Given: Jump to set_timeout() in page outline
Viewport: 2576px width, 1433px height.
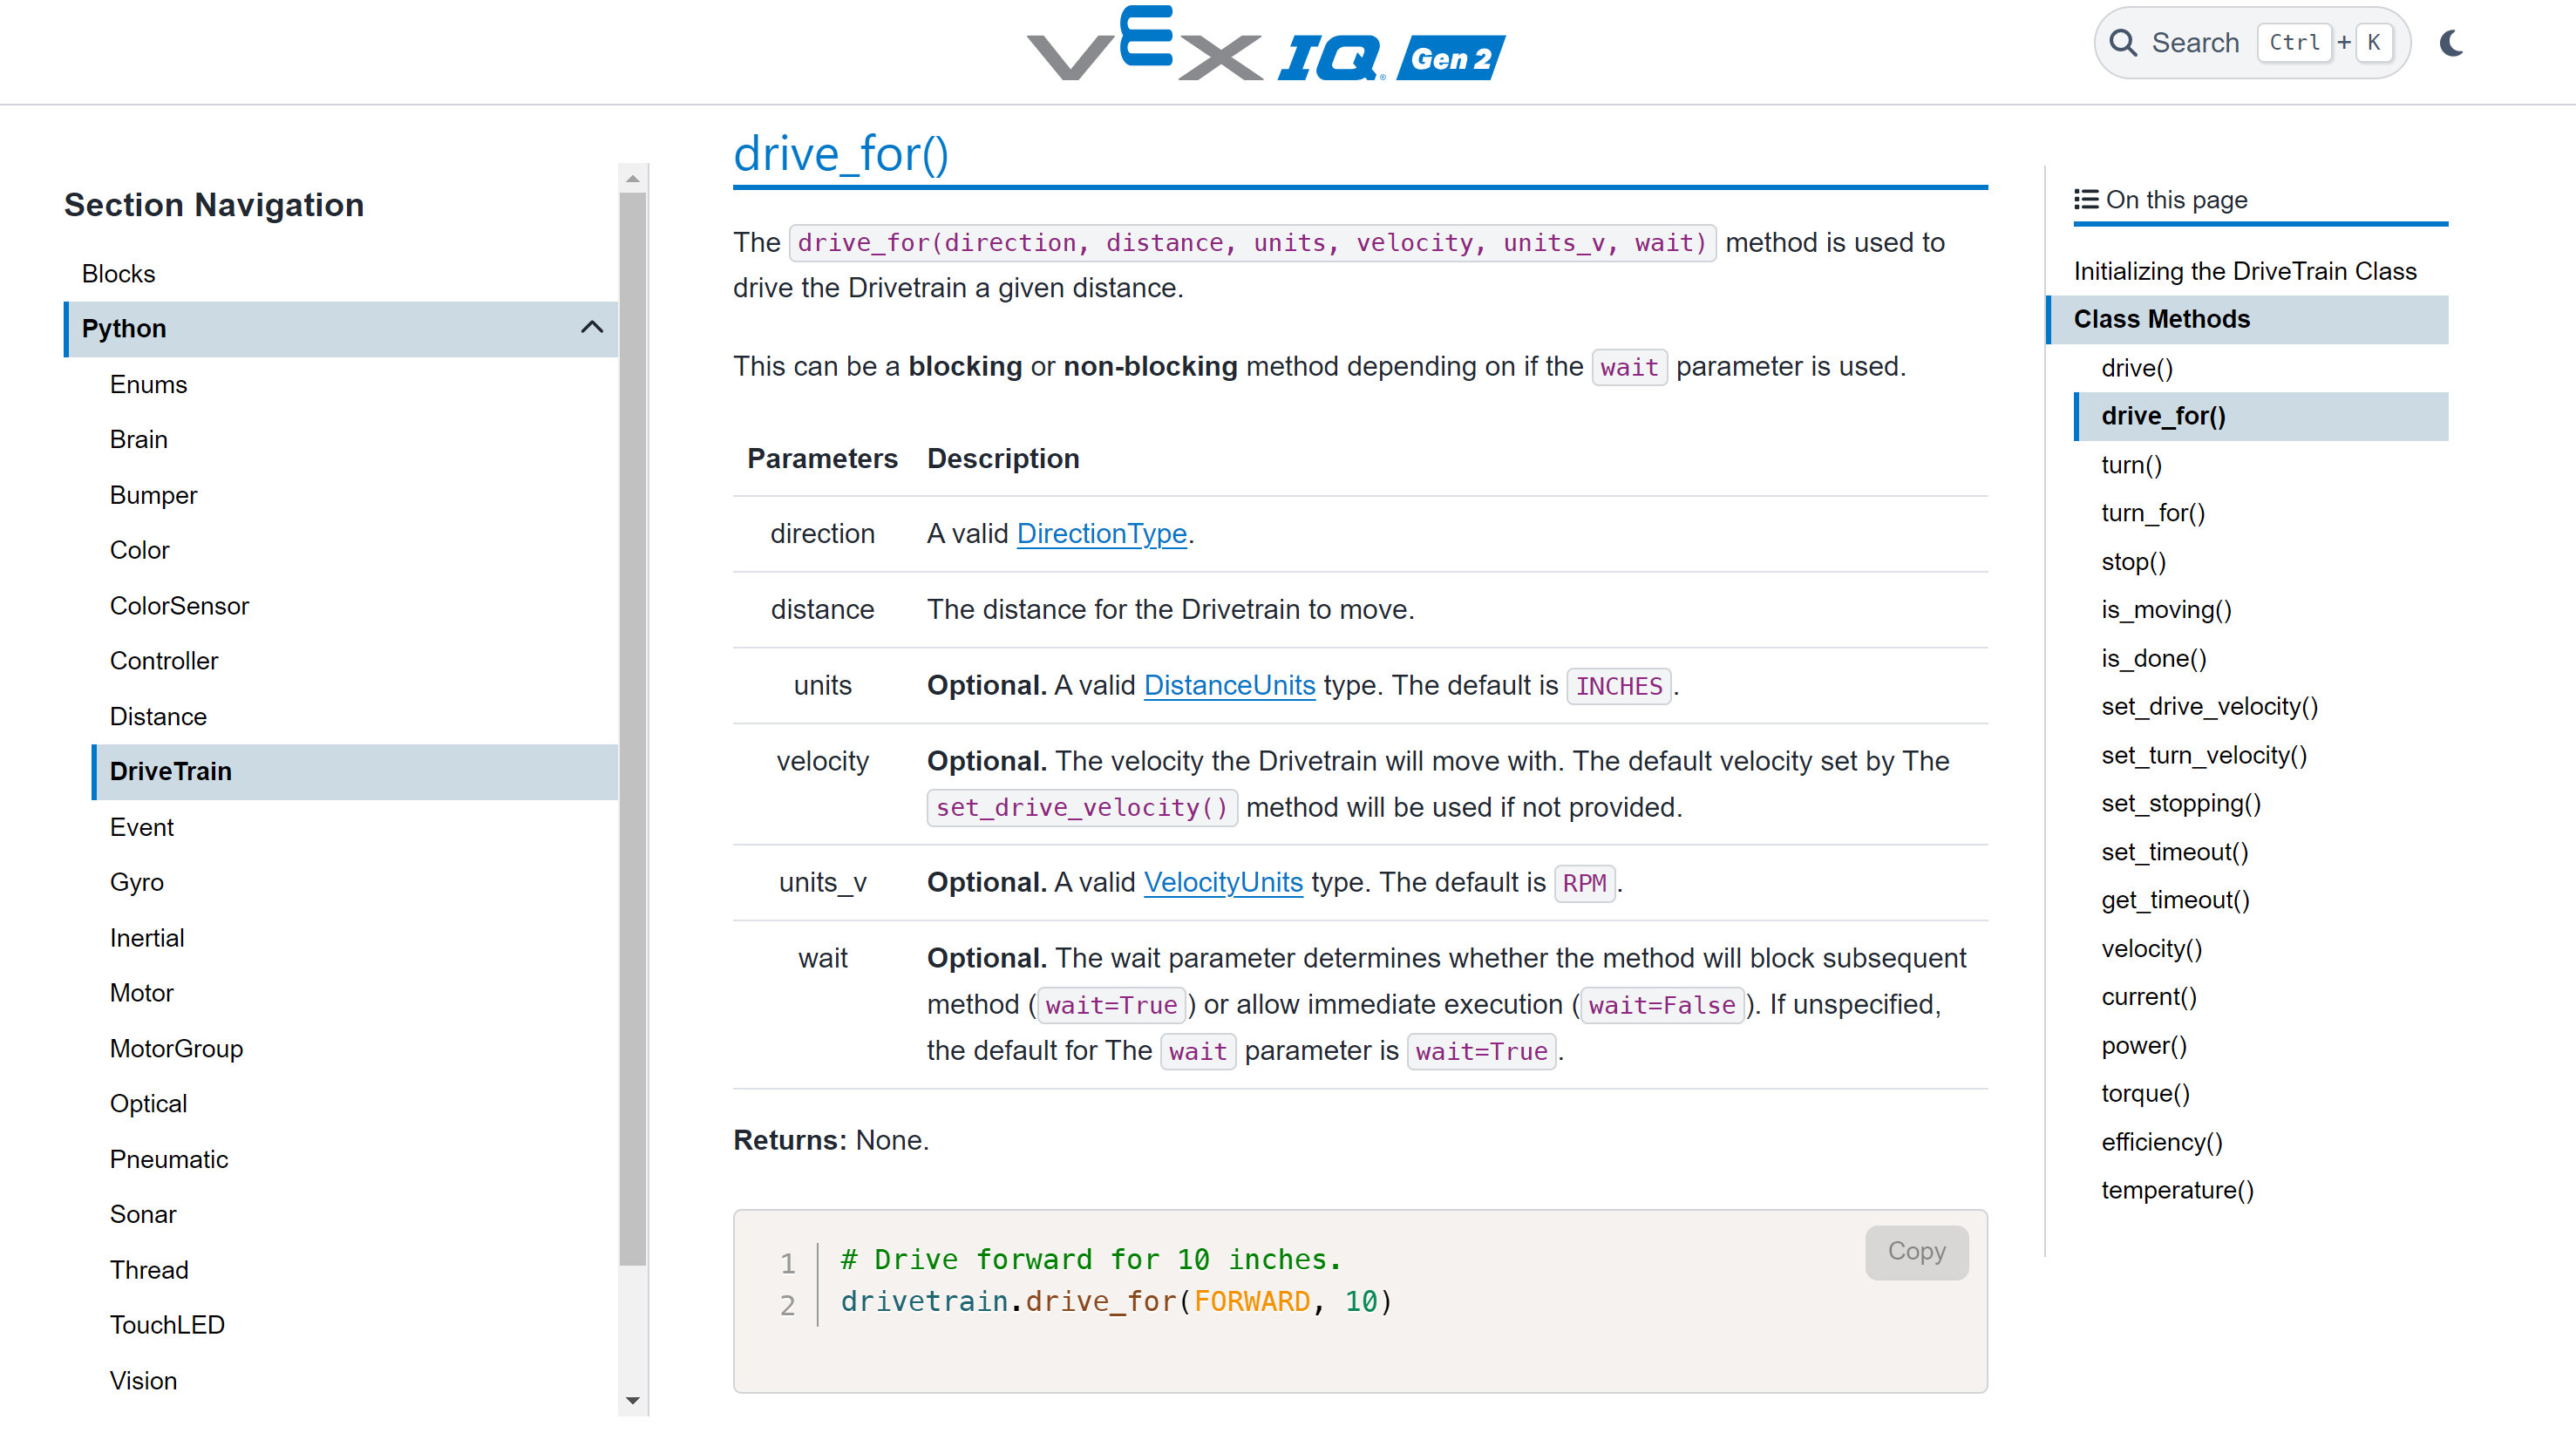Looking at the screenshot, I should (2174, 851).
